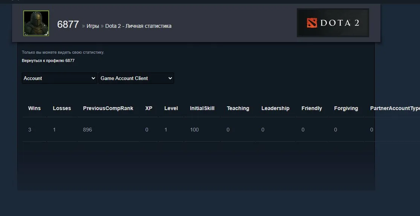Click the Leadership column header

point(275,109)
